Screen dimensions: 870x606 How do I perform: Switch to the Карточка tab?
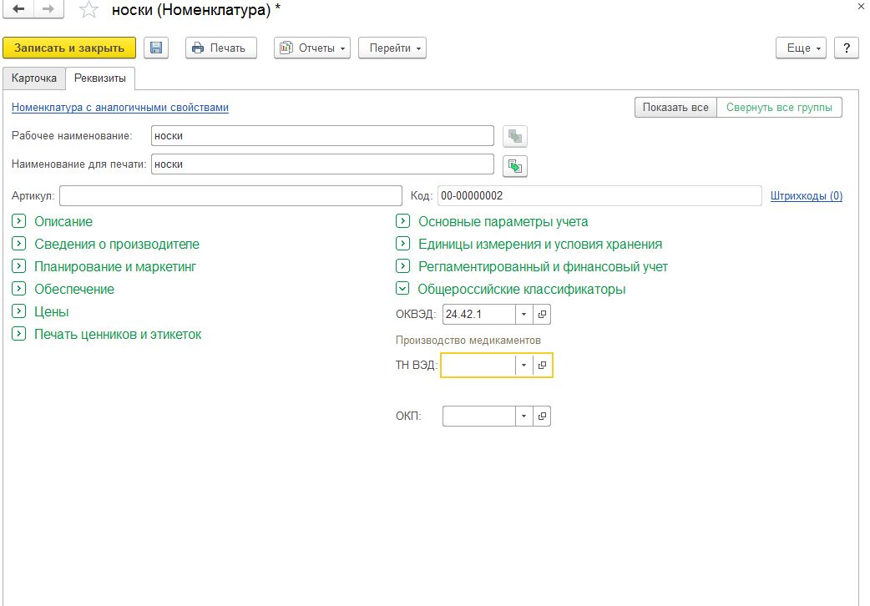[34, 78]
